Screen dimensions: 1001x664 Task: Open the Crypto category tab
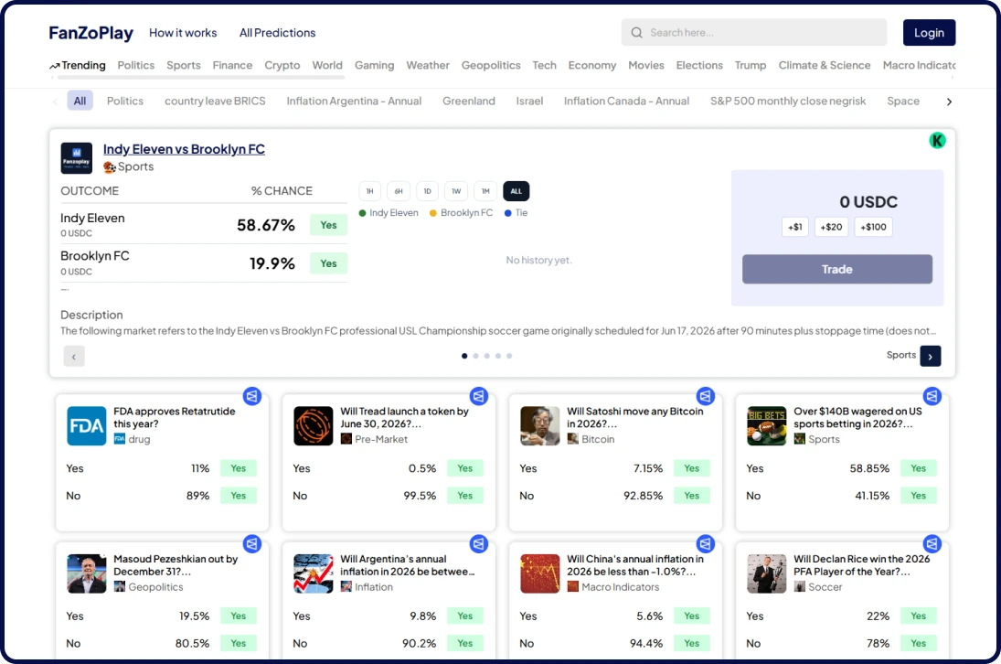(282, 65)
